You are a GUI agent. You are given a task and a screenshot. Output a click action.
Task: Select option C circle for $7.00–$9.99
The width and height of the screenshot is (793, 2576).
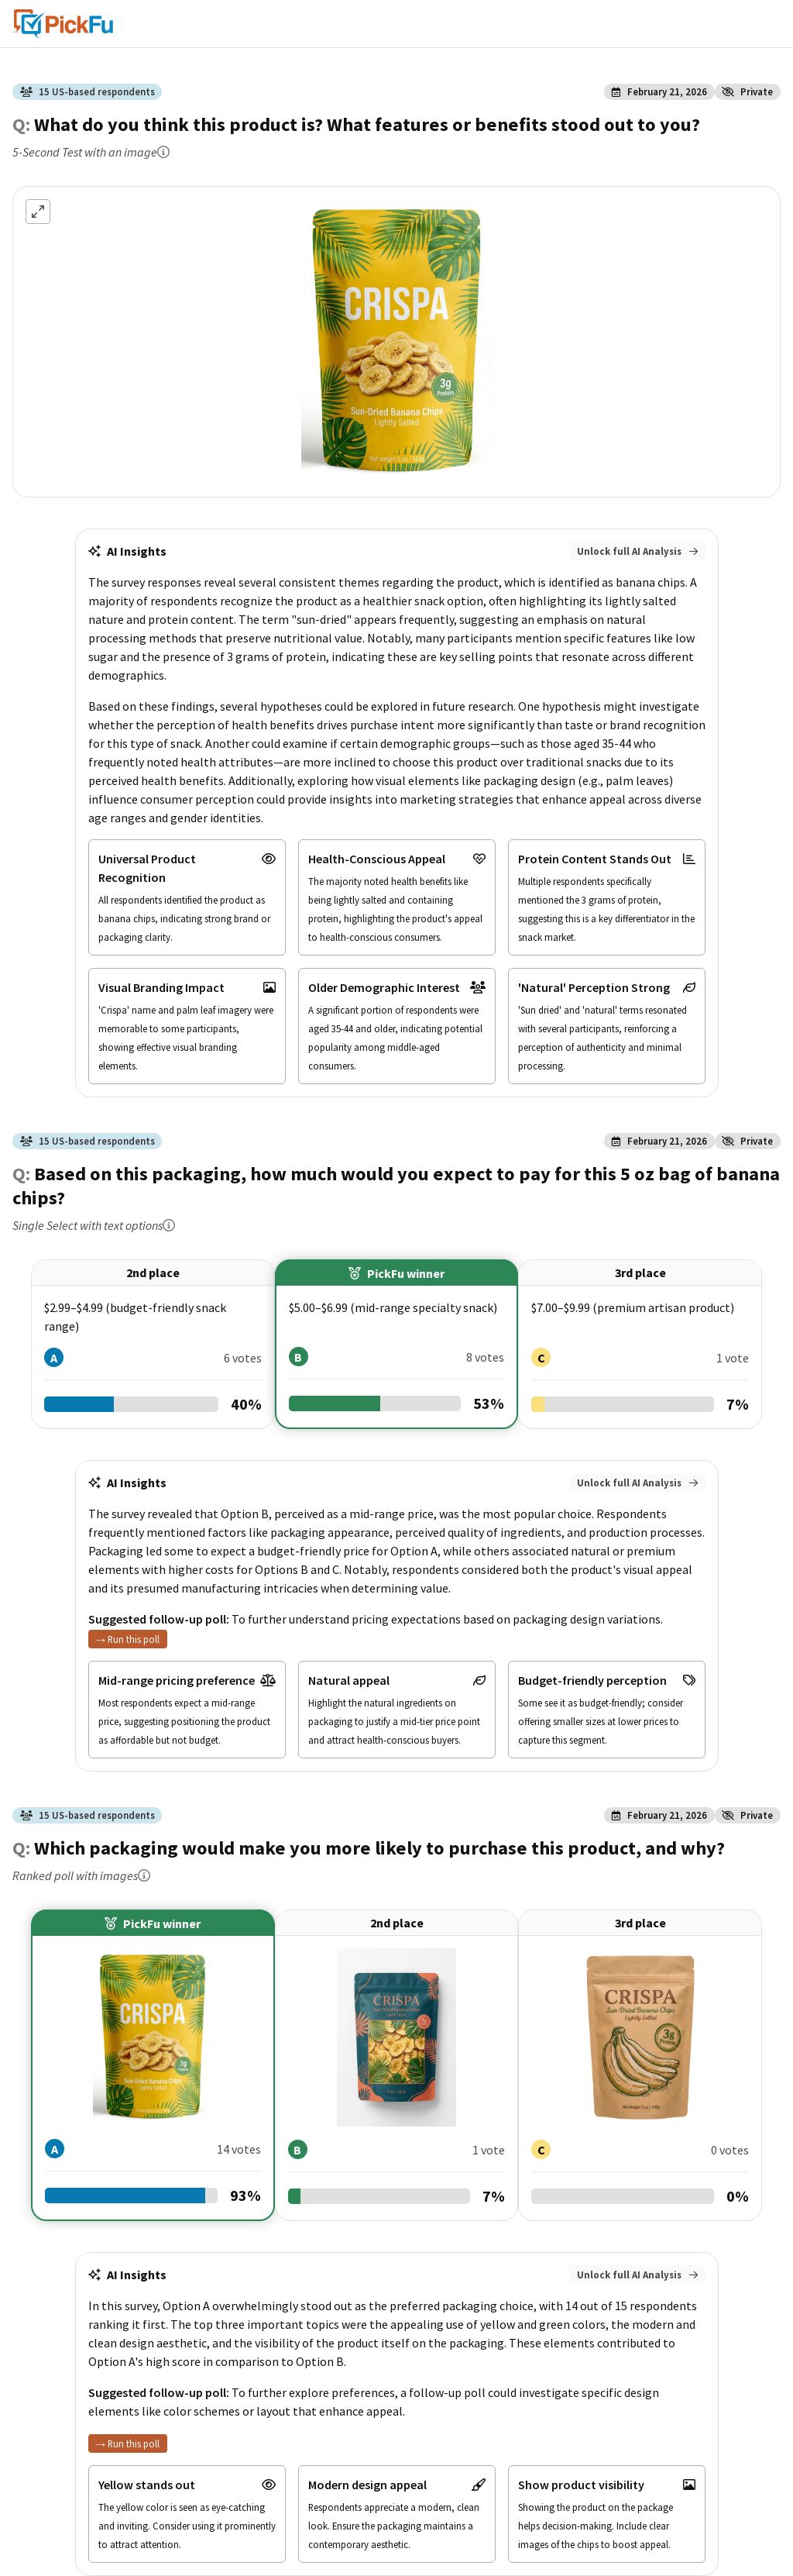pos(541,1358)
